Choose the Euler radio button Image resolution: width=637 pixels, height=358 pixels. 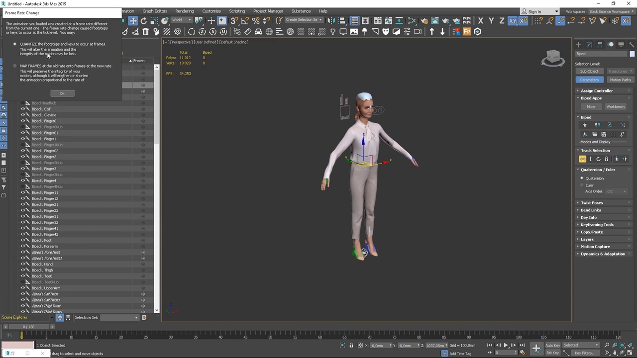pyautogui.click(x=582, y=185)
